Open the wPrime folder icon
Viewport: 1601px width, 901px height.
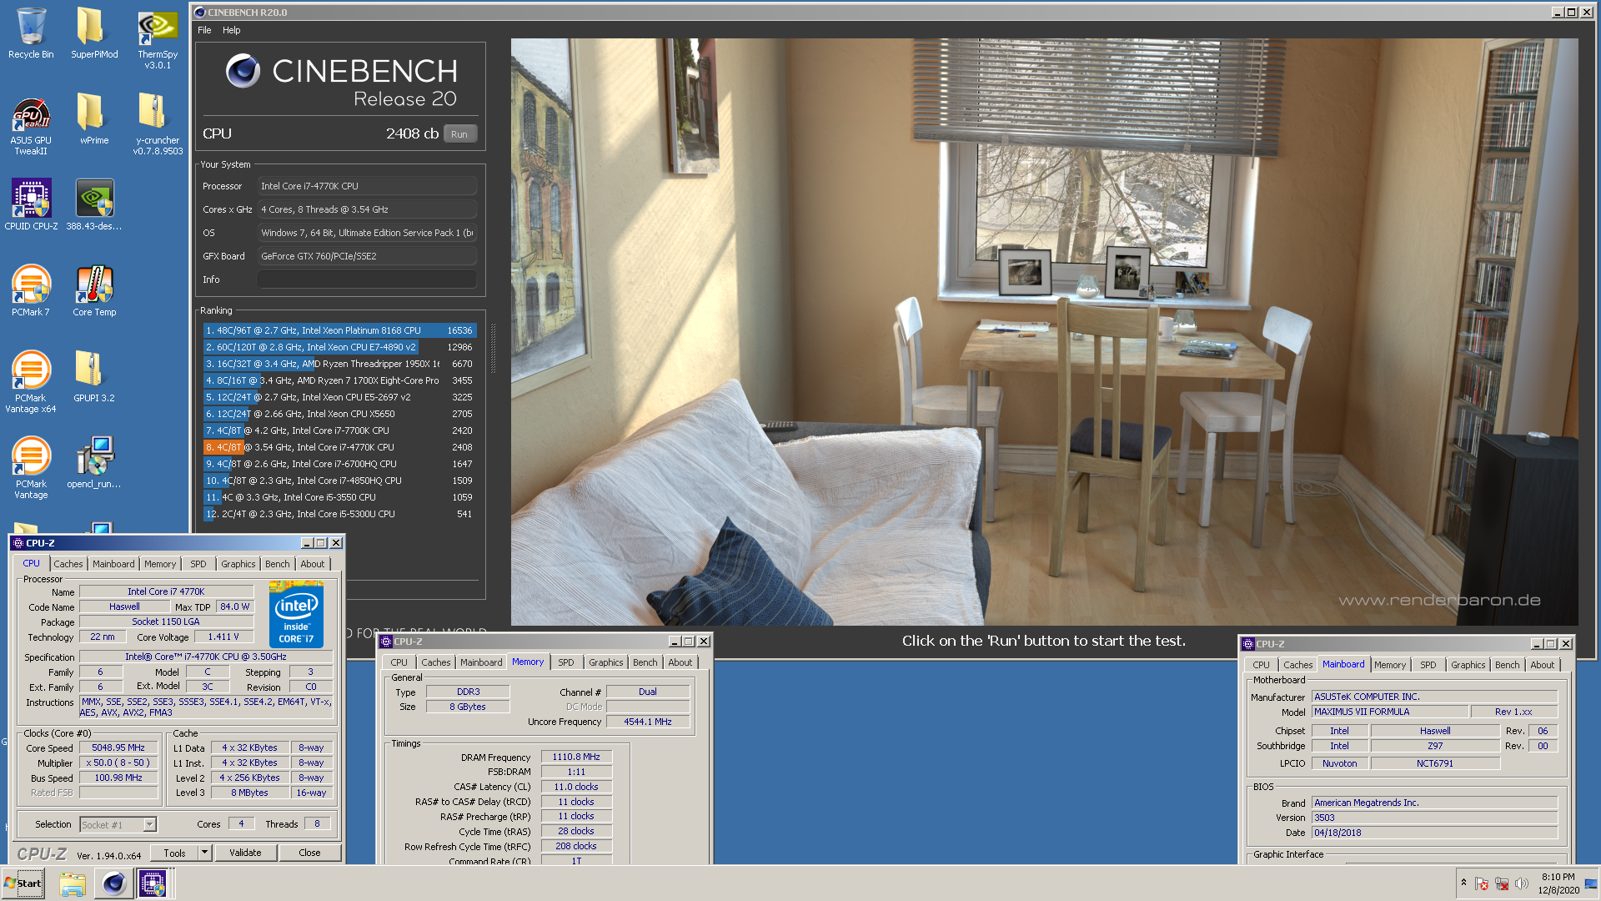tap(93, 119)
